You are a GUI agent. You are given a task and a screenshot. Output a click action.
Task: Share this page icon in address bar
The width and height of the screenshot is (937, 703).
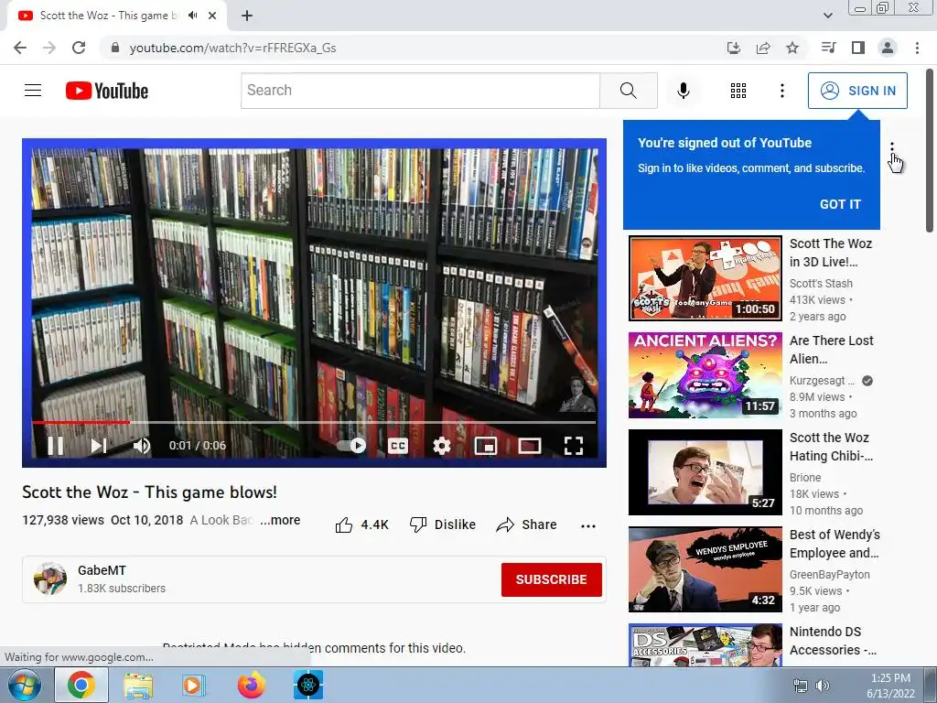point(763,48)
